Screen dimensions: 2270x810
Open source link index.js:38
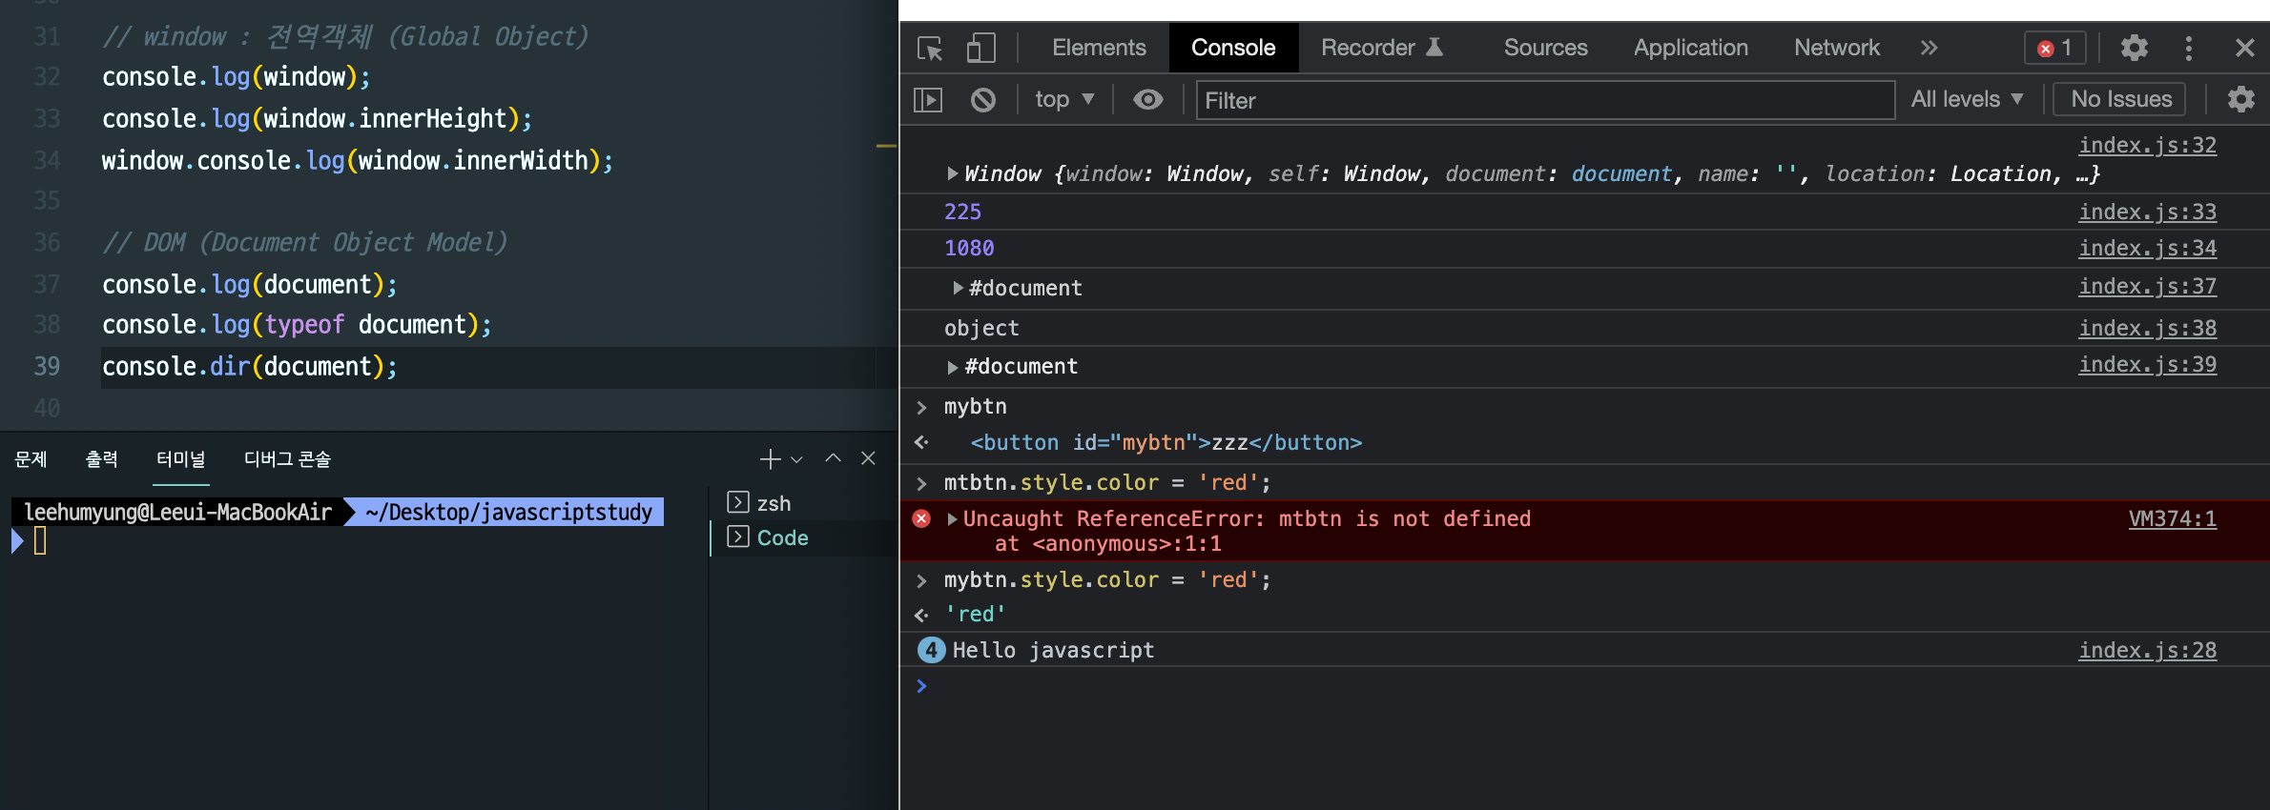2147,328
